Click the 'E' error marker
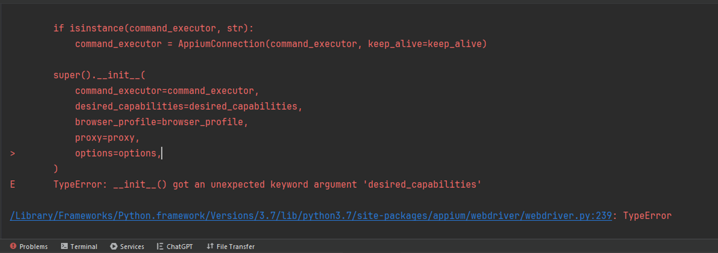The image size is (718, 253). (13, 185)
